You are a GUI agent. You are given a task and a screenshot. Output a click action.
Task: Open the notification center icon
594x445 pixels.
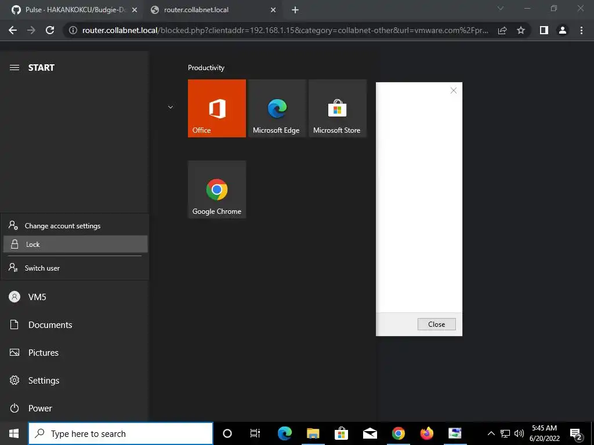[x=576, y=433]
